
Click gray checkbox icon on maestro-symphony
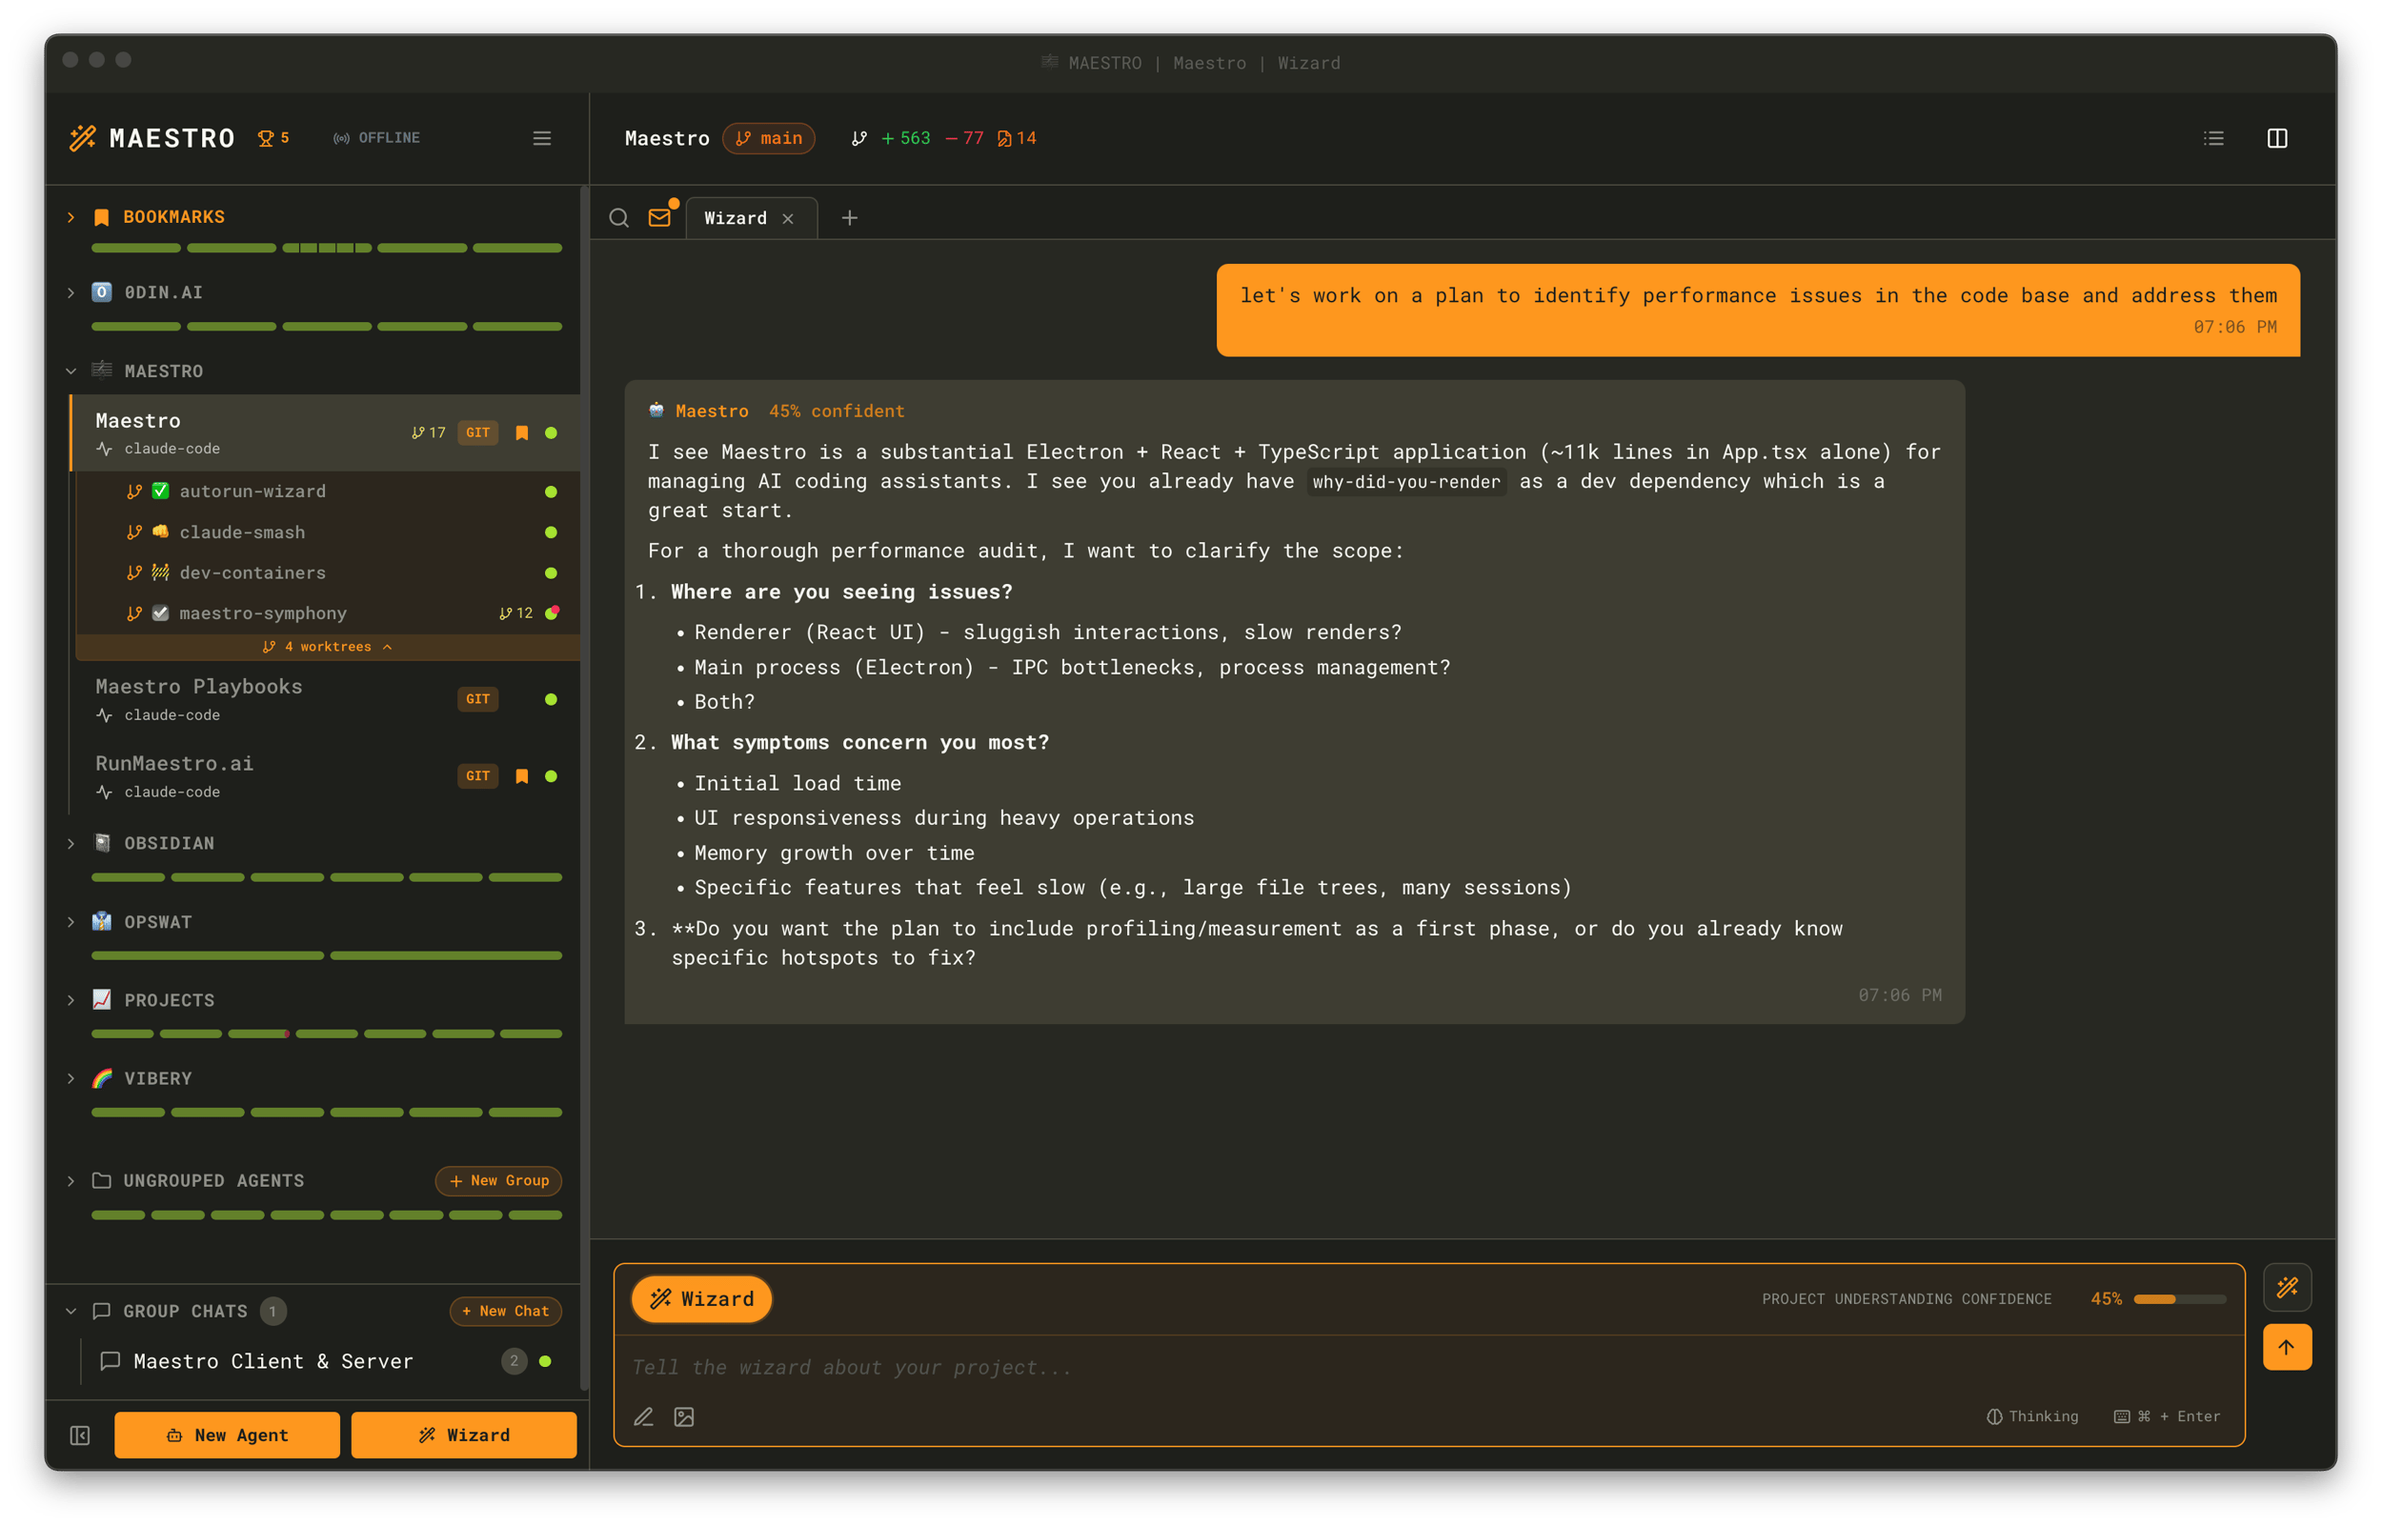click(160, 613)
